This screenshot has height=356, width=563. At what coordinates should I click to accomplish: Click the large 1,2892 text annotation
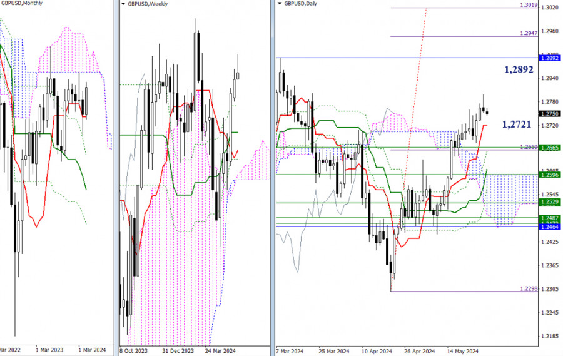click(x=519, y=69)
